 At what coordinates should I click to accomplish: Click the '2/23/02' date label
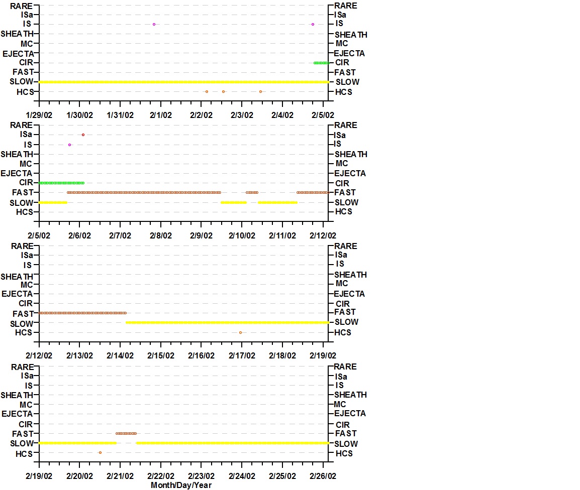[201, 476]
